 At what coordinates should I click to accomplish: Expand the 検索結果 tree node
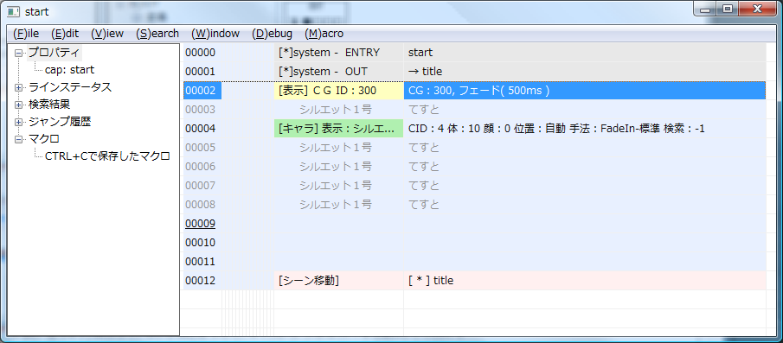(19, 105)
